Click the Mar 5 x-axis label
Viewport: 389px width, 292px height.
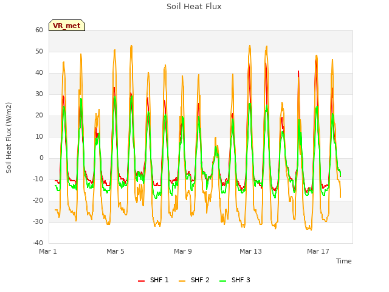tap(115, 251)
